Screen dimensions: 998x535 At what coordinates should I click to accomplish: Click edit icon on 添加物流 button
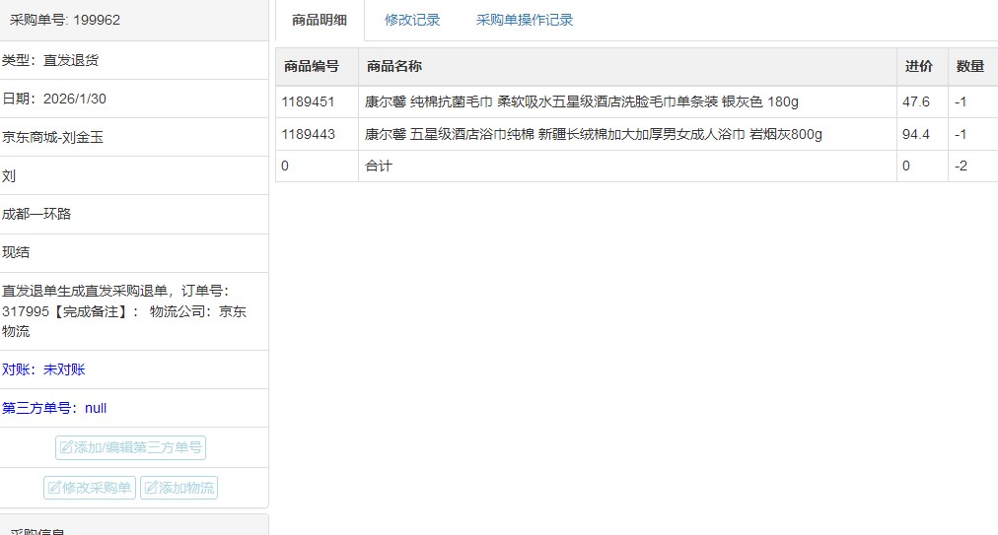(x=151, y=488)
